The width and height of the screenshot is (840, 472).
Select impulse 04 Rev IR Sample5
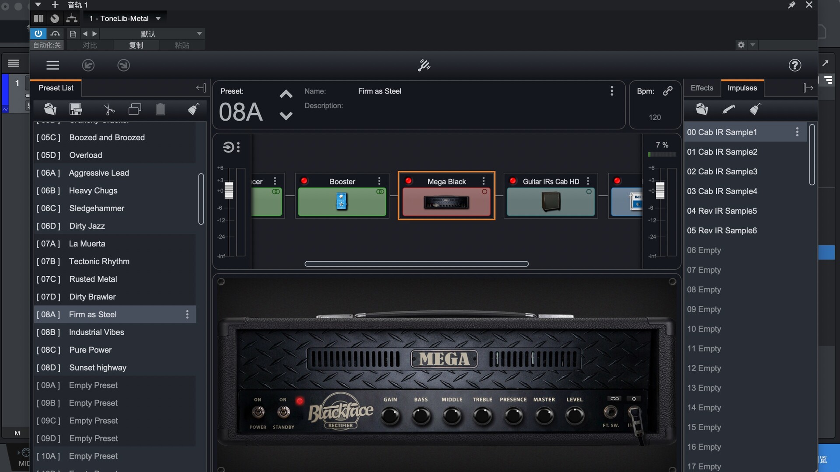[745, 211]
